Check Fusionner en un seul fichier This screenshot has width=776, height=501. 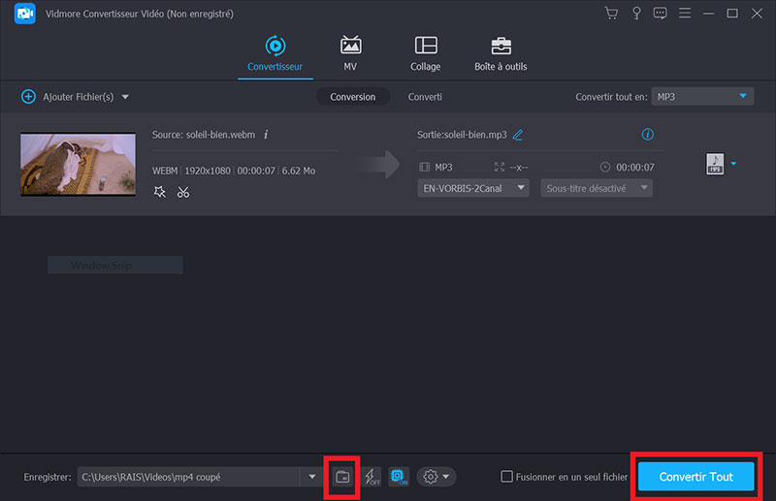[506, 477]
